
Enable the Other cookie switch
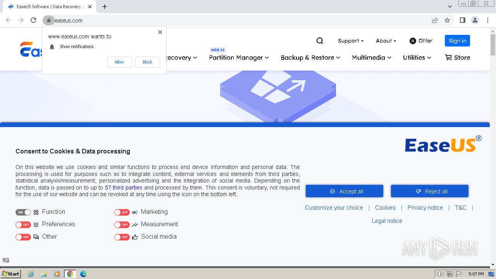pyautogui.click(x=23, y=237)
